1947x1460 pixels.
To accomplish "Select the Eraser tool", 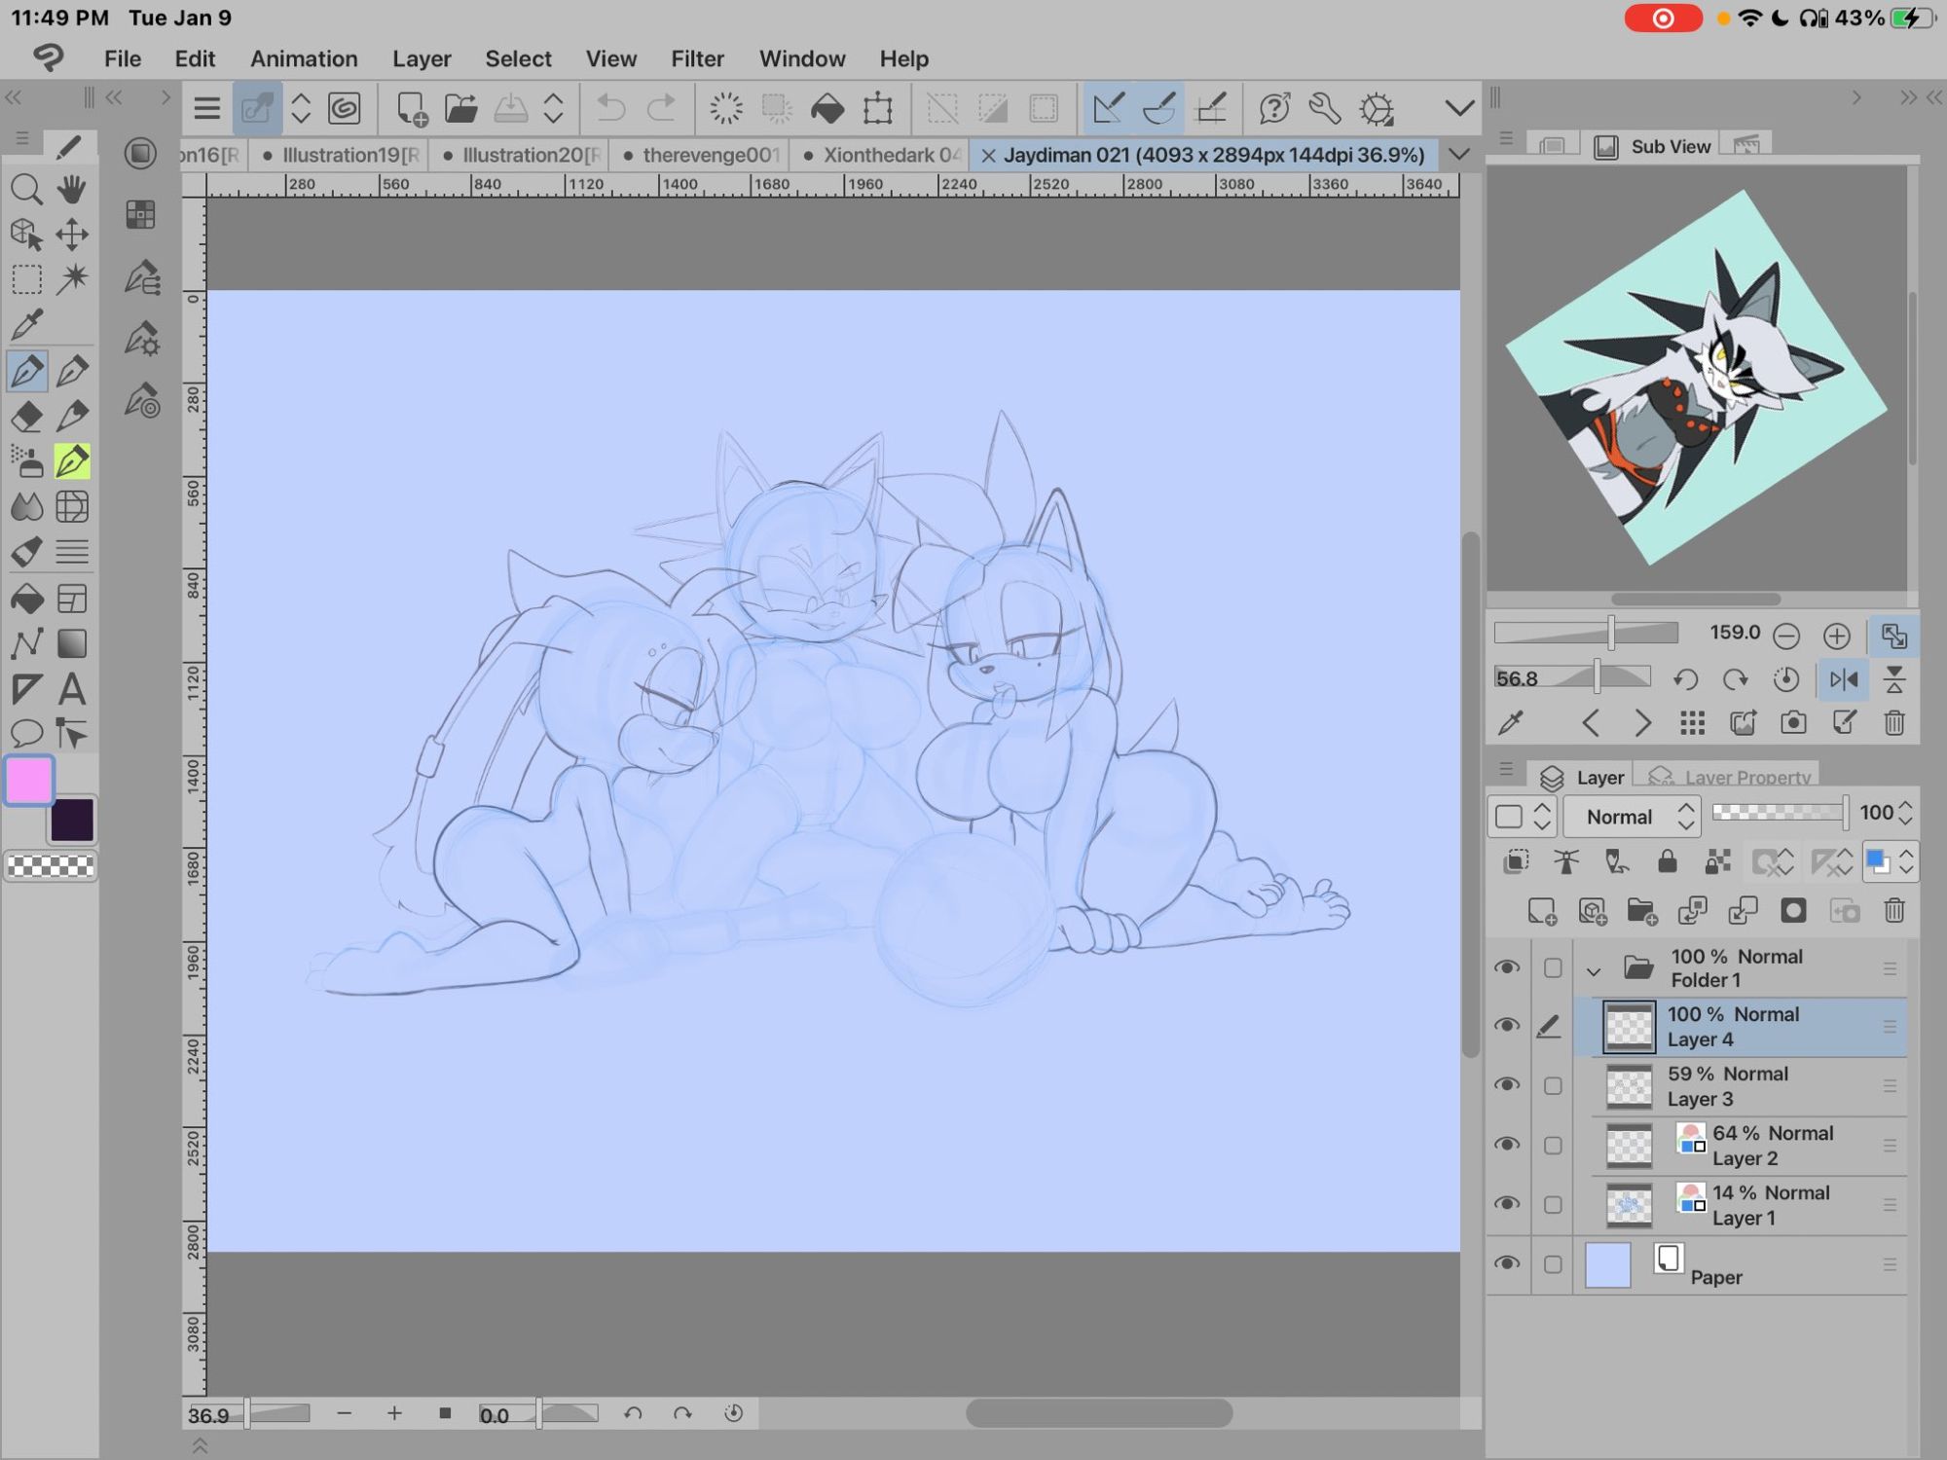I will [x=26, y=417].
